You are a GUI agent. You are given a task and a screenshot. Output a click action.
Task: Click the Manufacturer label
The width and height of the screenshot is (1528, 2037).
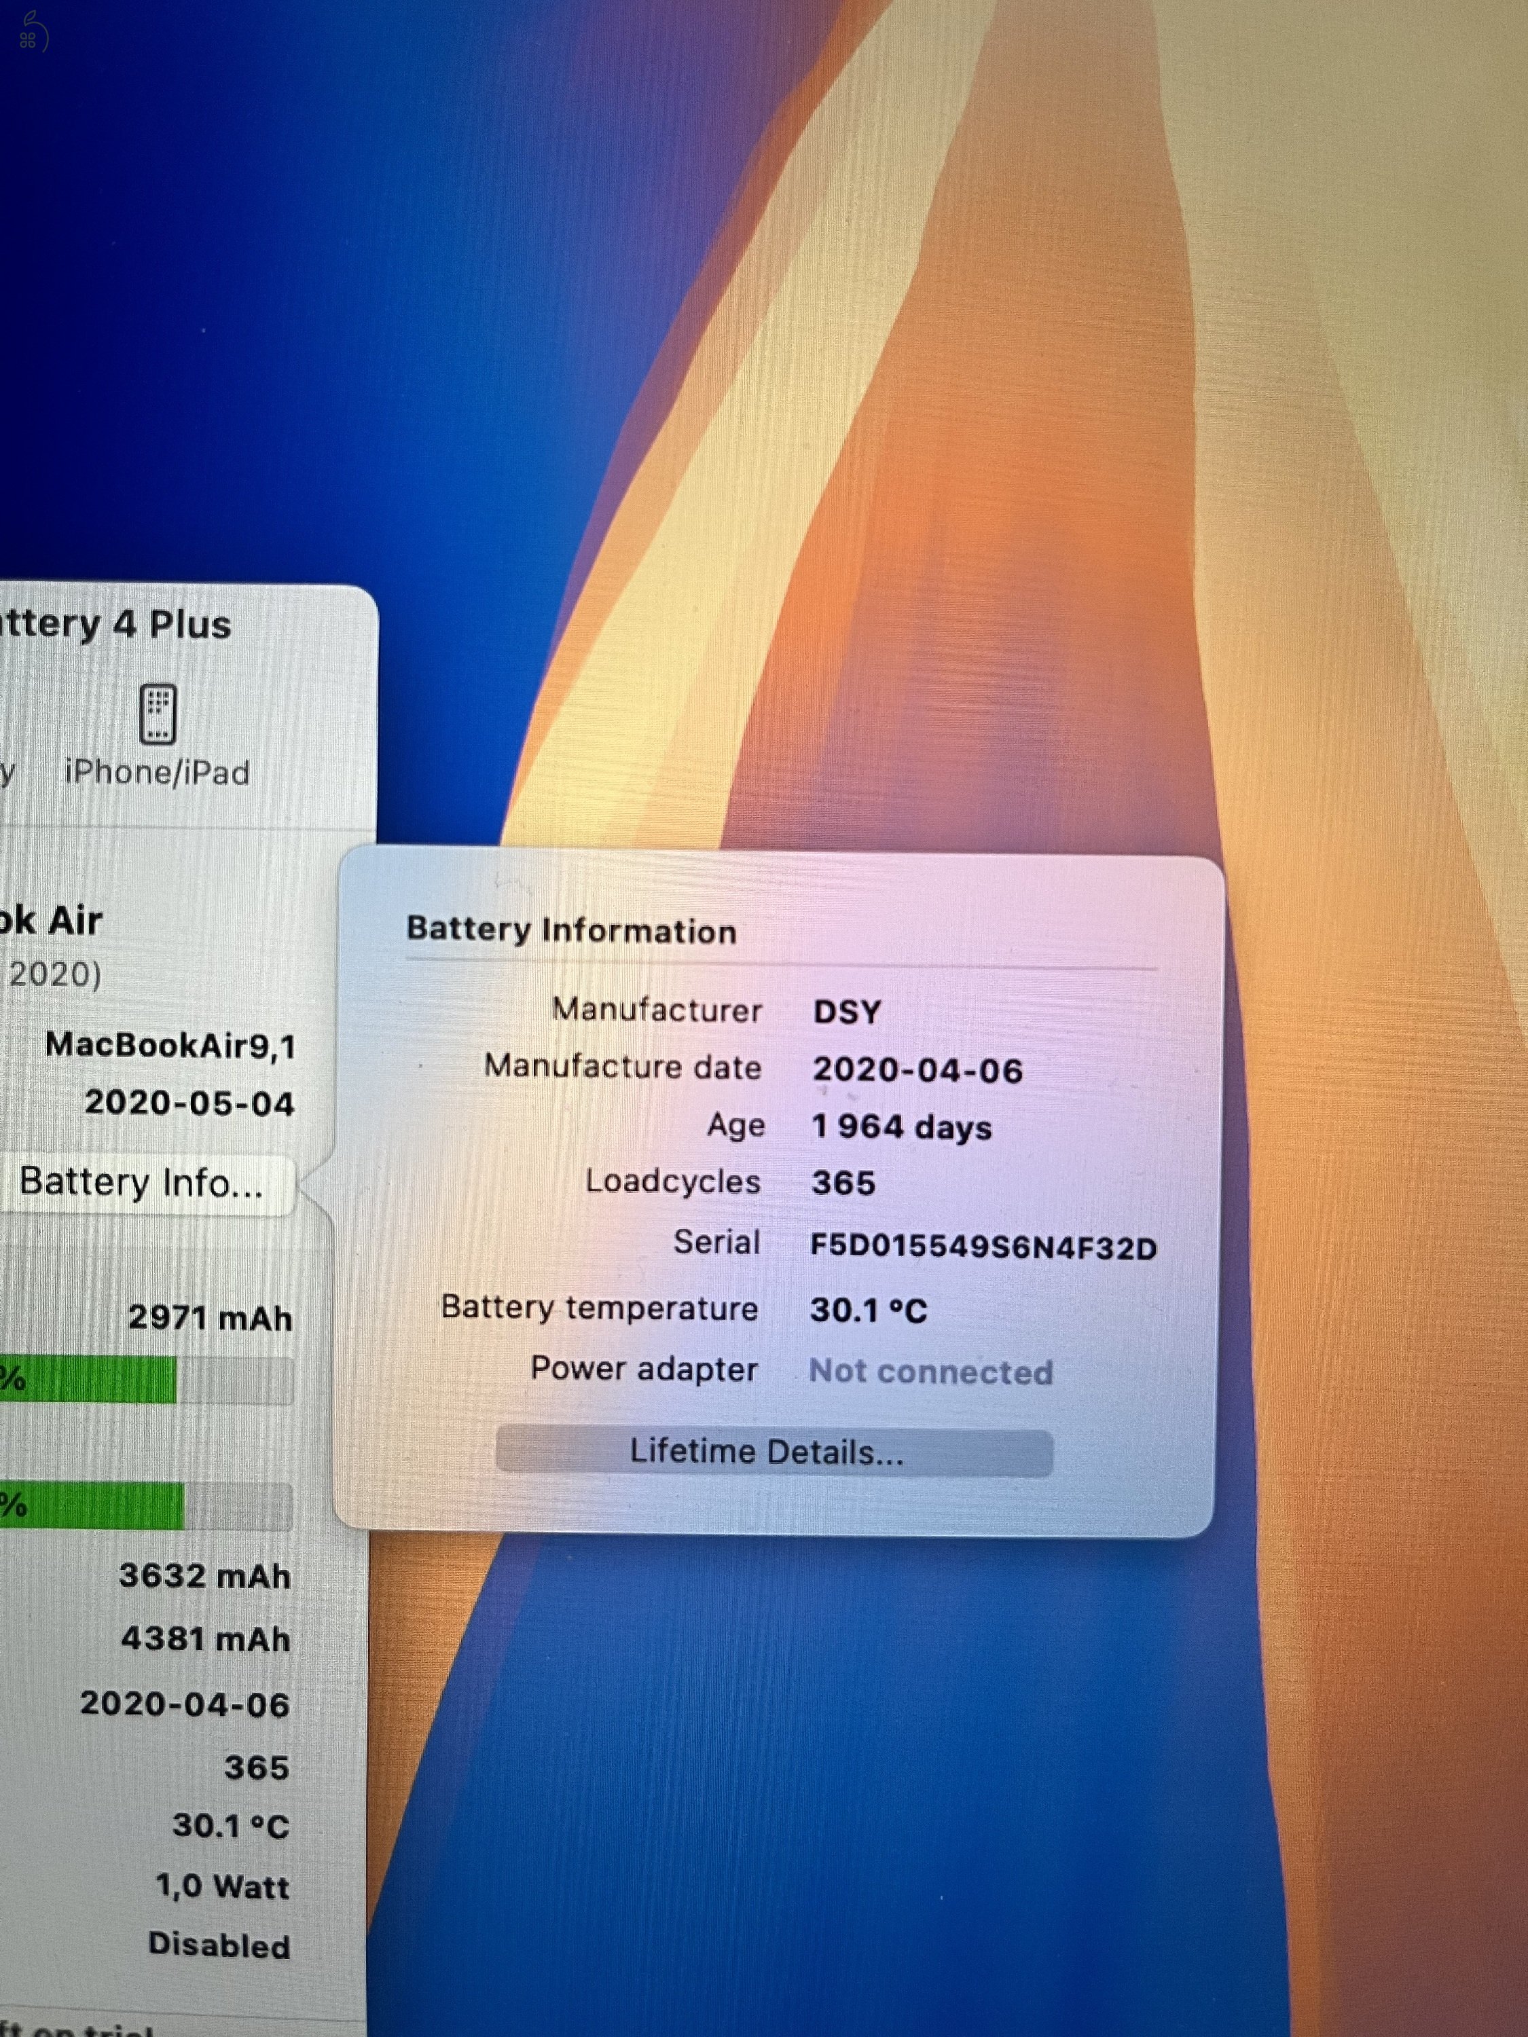(x=657, y=1010)
